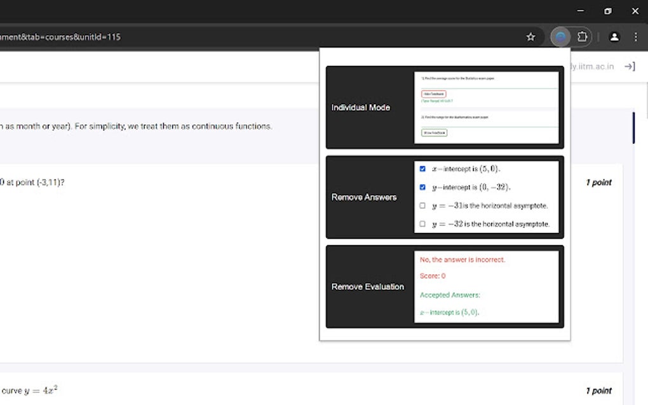Open the Chrome three-dot menu
The height and width of the screenshot is (405, 648).
tap(635, 37)
